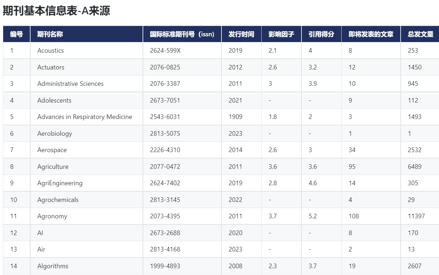
Task: Click cite score 4.6 for AgriEngineering
Action: coord(313,183)
